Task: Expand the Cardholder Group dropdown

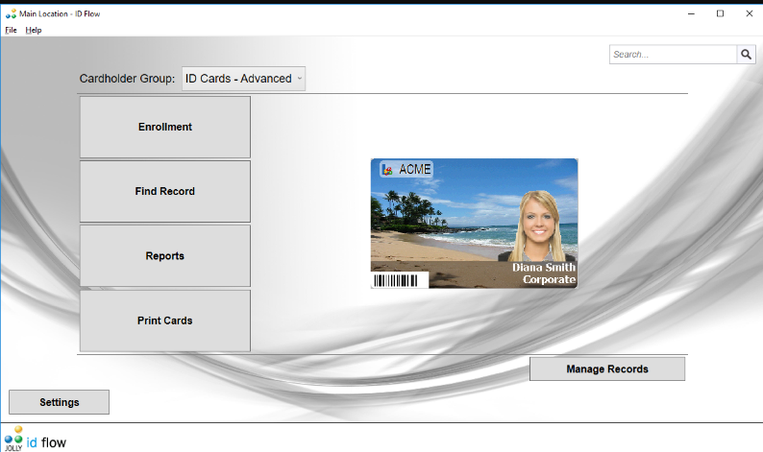Action: coord(243,79)
